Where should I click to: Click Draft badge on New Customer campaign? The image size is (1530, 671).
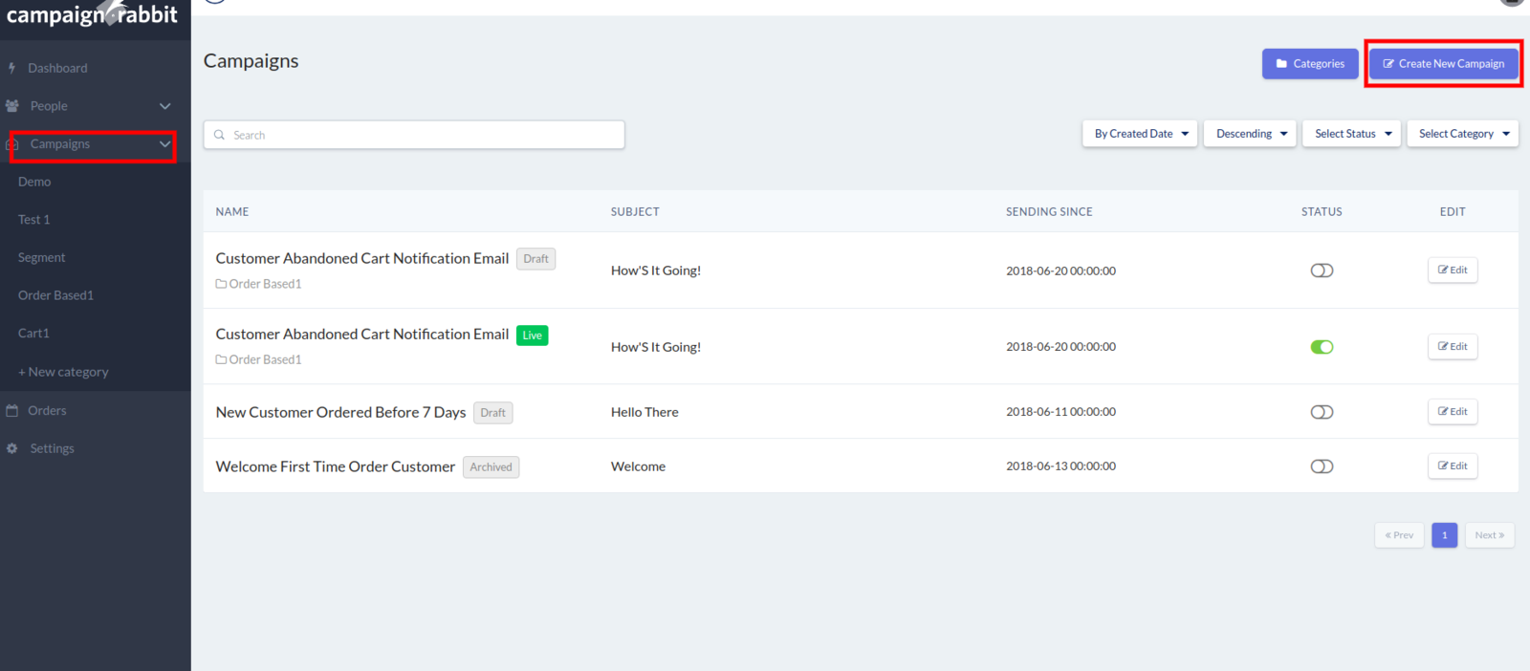[x=492, y=413]
